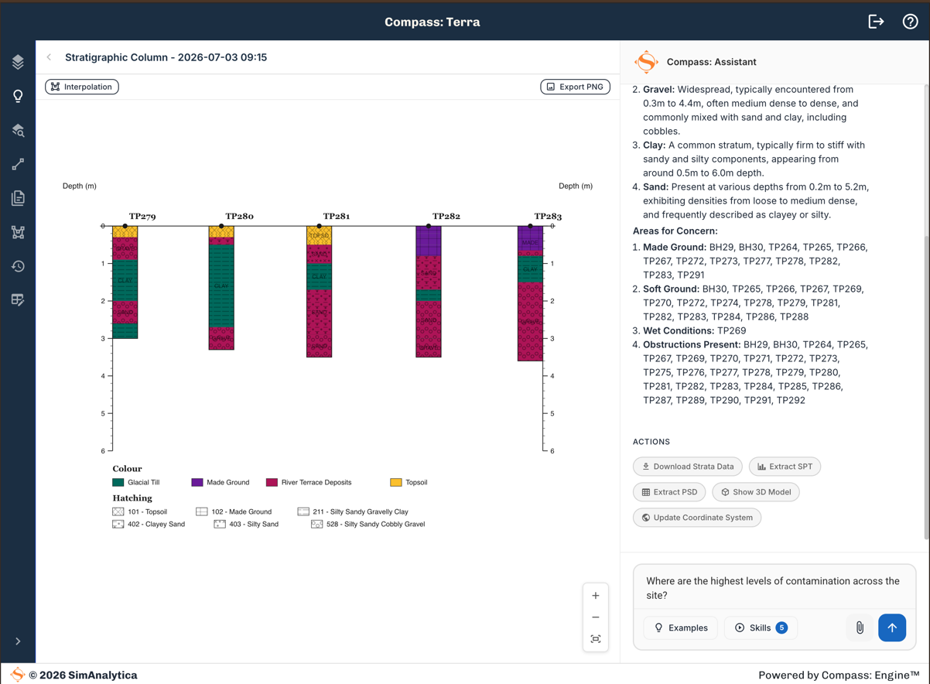This screenshot has width=930, height=684.
Task: Click the attachment paperclip icon
Action: point(860,628)
